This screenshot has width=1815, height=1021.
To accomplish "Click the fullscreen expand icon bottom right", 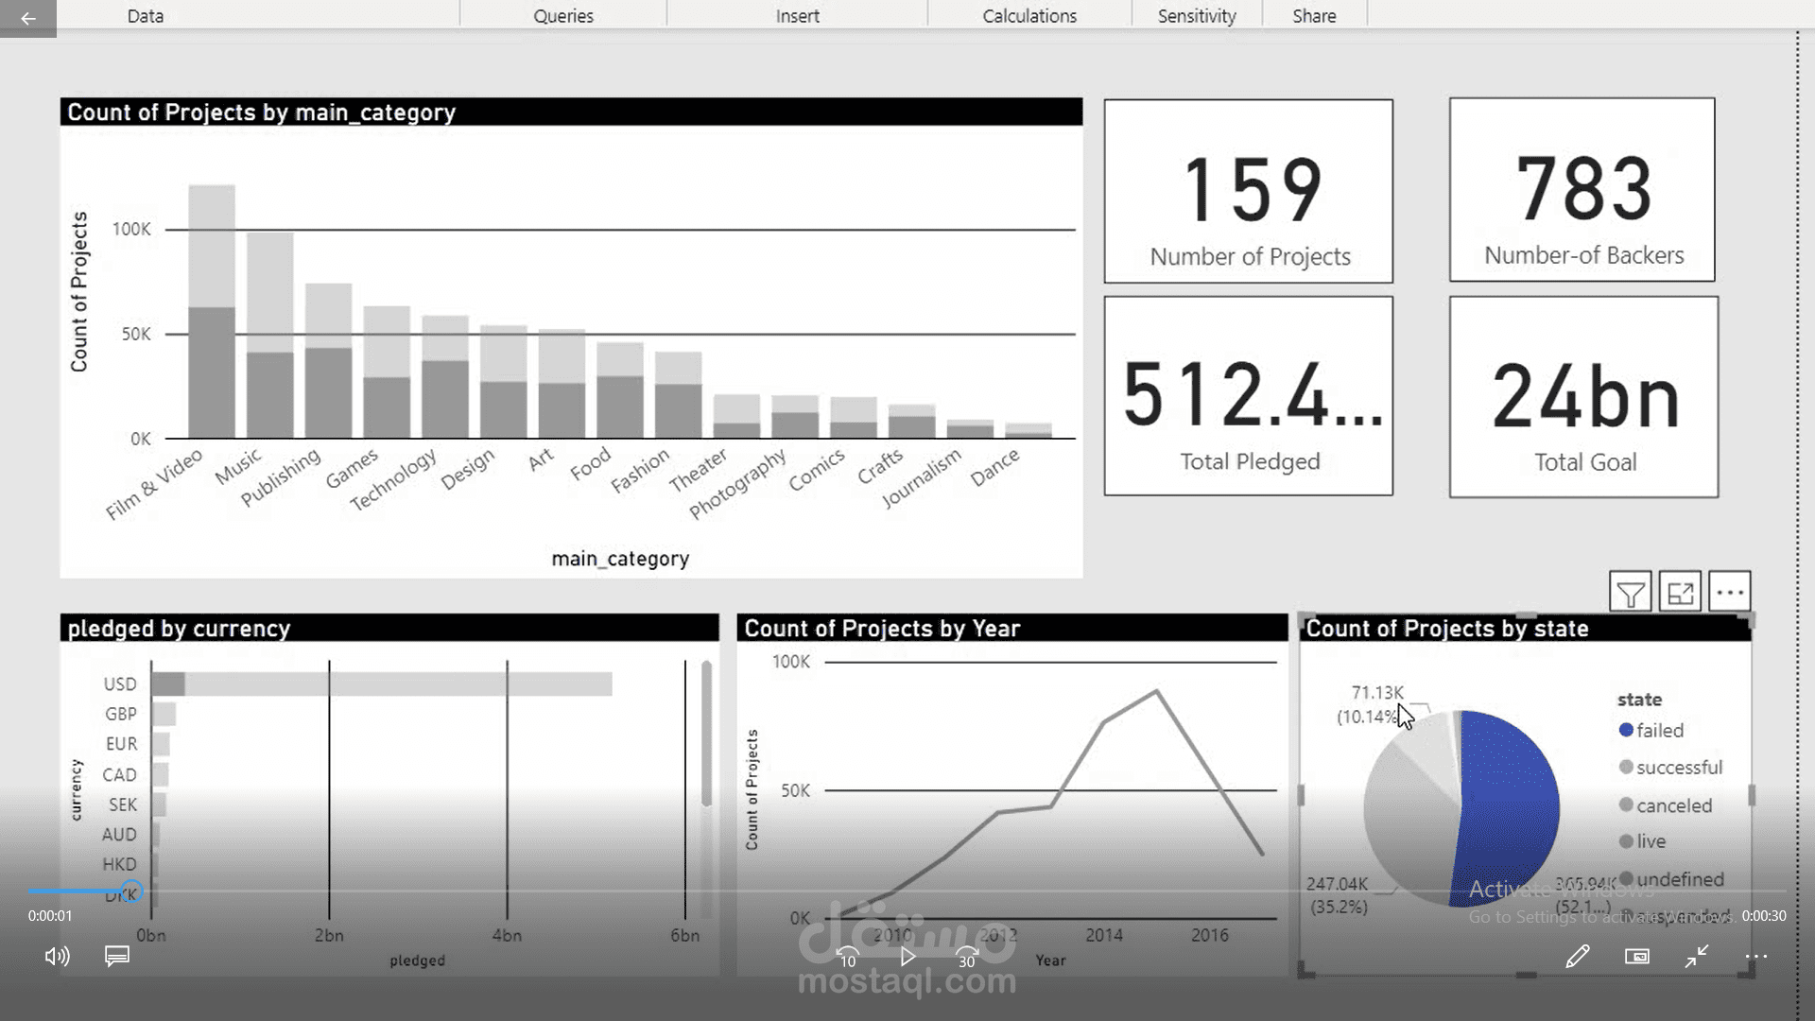I will coord(1697,958).
